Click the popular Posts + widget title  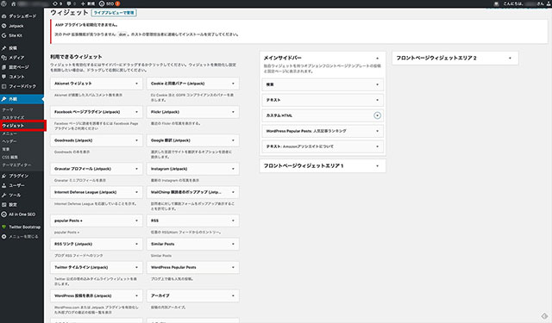pyautogui.click(x=68, y=221)
